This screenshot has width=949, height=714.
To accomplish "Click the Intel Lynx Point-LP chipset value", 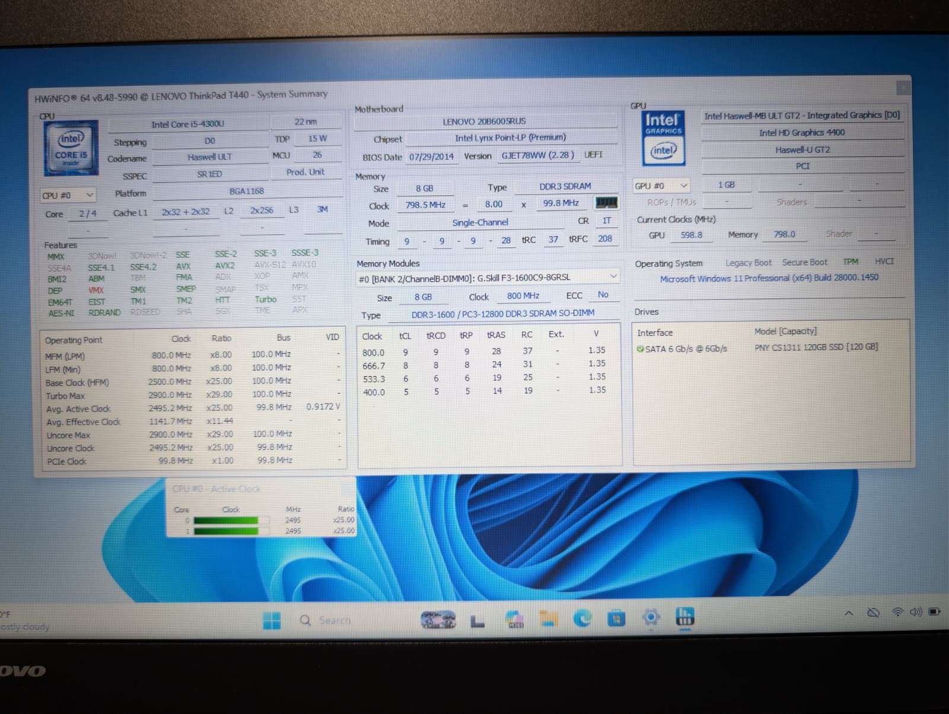I will pyautogui.click(x=511, y=138).
